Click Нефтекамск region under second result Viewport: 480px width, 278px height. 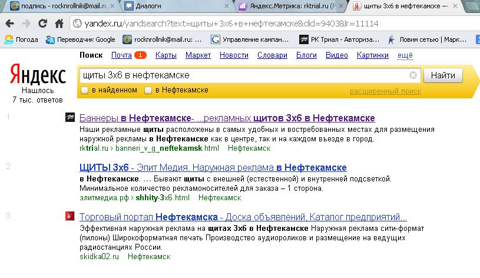point(220,198)
